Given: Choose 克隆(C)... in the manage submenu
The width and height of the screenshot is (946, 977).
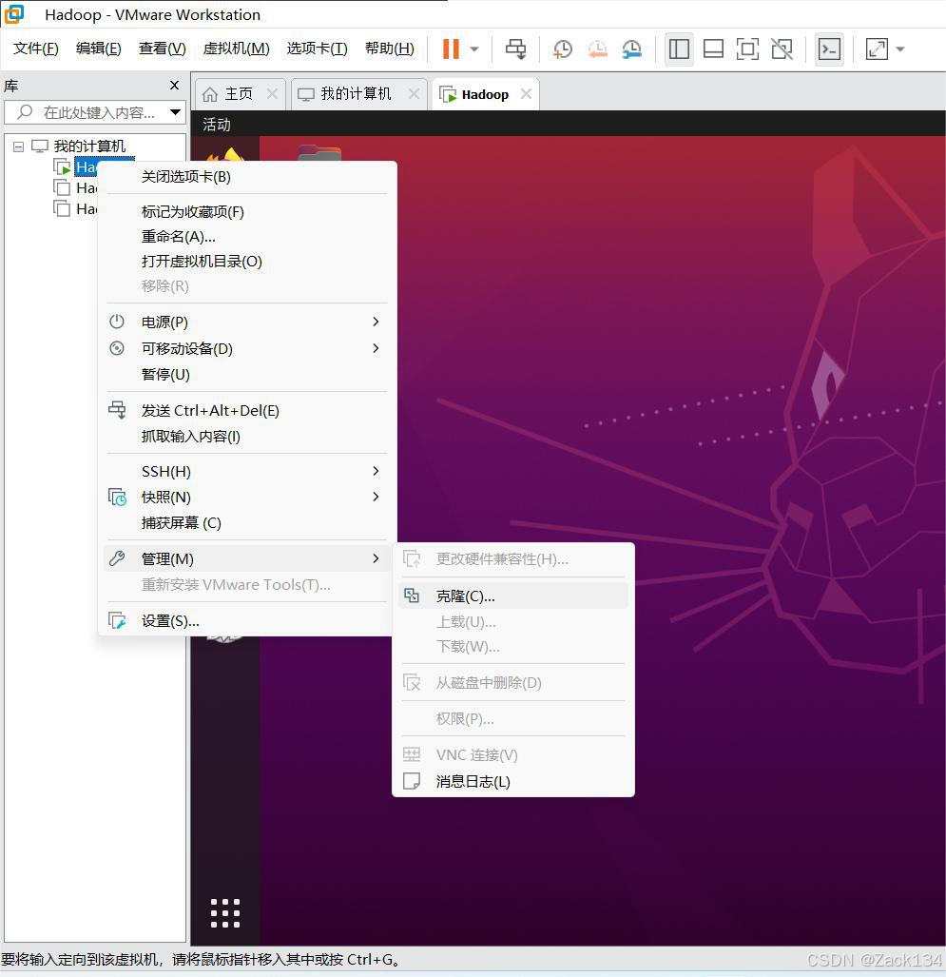Looking at the screenshot, I should 513,596.
